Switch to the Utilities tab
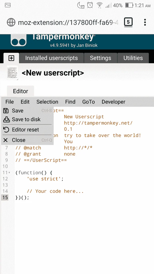The height and width of the screenshot is (274, 154). click(133, 58)
